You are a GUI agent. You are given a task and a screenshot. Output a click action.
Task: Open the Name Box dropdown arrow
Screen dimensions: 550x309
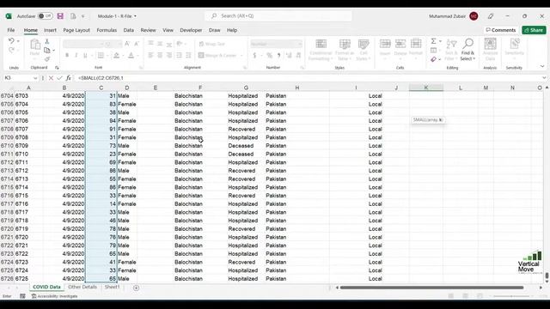click(35, 78)
